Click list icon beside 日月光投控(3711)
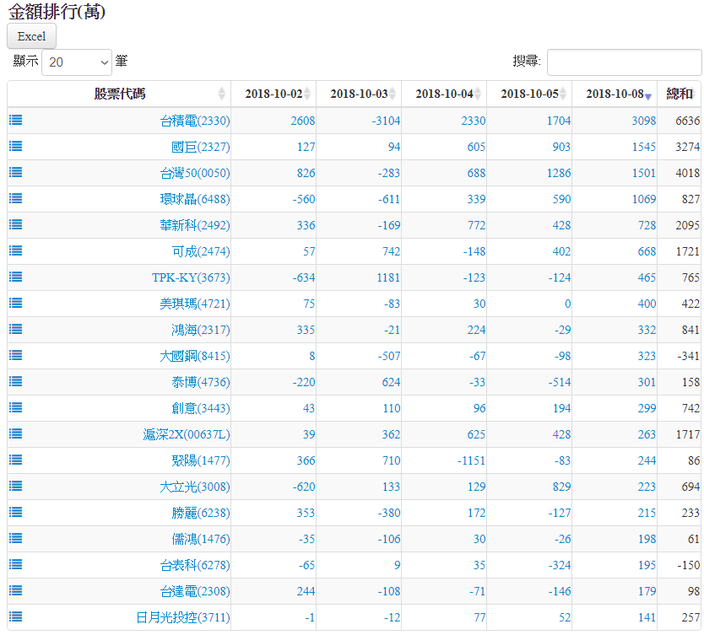 click(x=15, y=616)
